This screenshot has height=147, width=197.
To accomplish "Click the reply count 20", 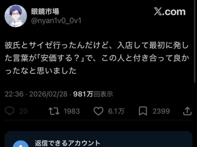I will click(x=23, y=111).
